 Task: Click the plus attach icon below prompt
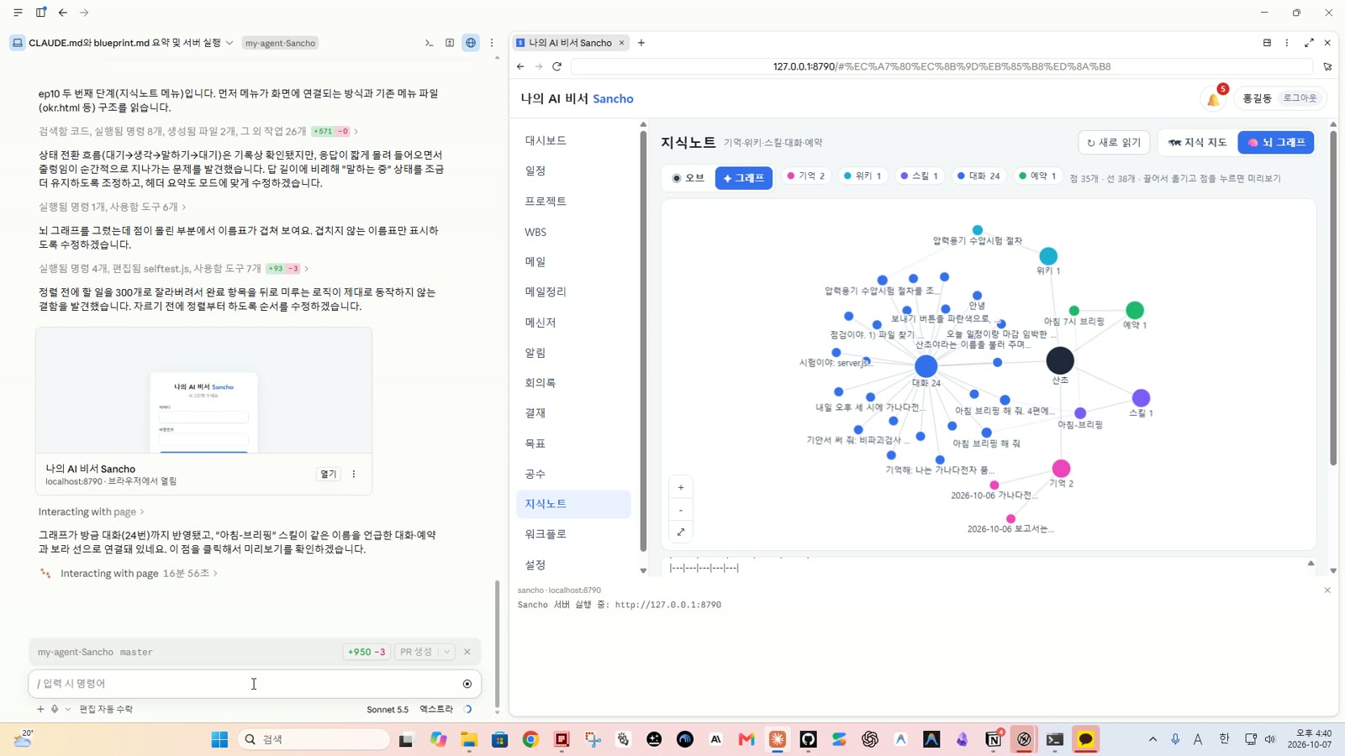pos(40,709)
